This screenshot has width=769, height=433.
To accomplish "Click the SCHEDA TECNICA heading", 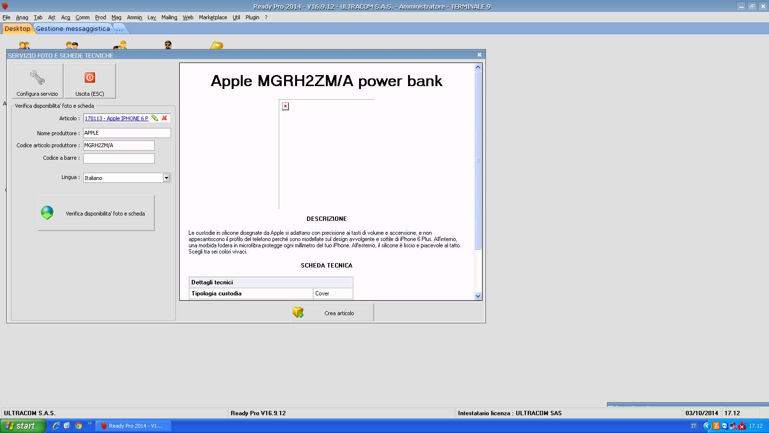I will pyautogui.click(x=326, y=266).
